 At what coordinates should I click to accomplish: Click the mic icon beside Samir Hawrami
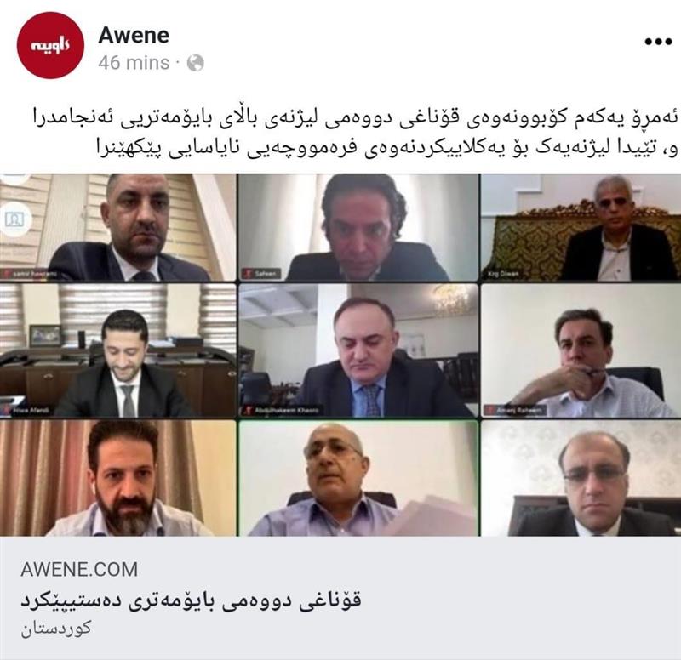pos(6,274)
